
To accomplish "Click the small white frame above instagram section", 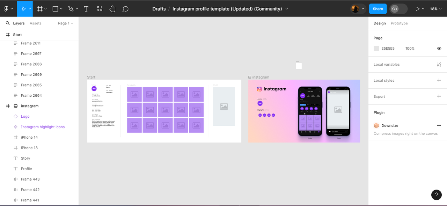I will (x=299, y=66).
